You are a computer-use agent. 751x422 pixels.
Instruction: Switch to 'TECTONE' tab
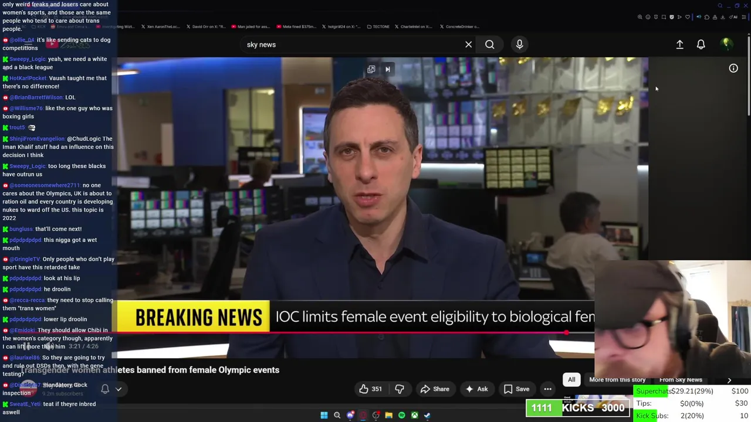(x=379, y=26)
